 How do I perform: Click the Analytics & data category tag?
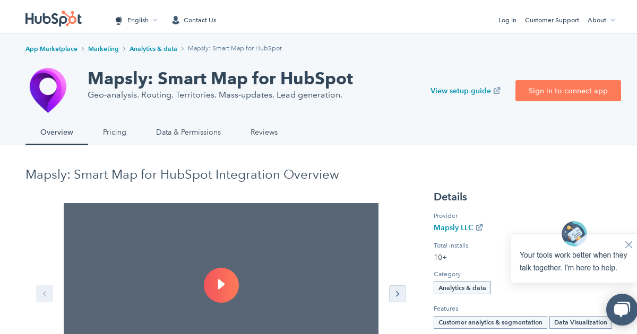point(462,288)
